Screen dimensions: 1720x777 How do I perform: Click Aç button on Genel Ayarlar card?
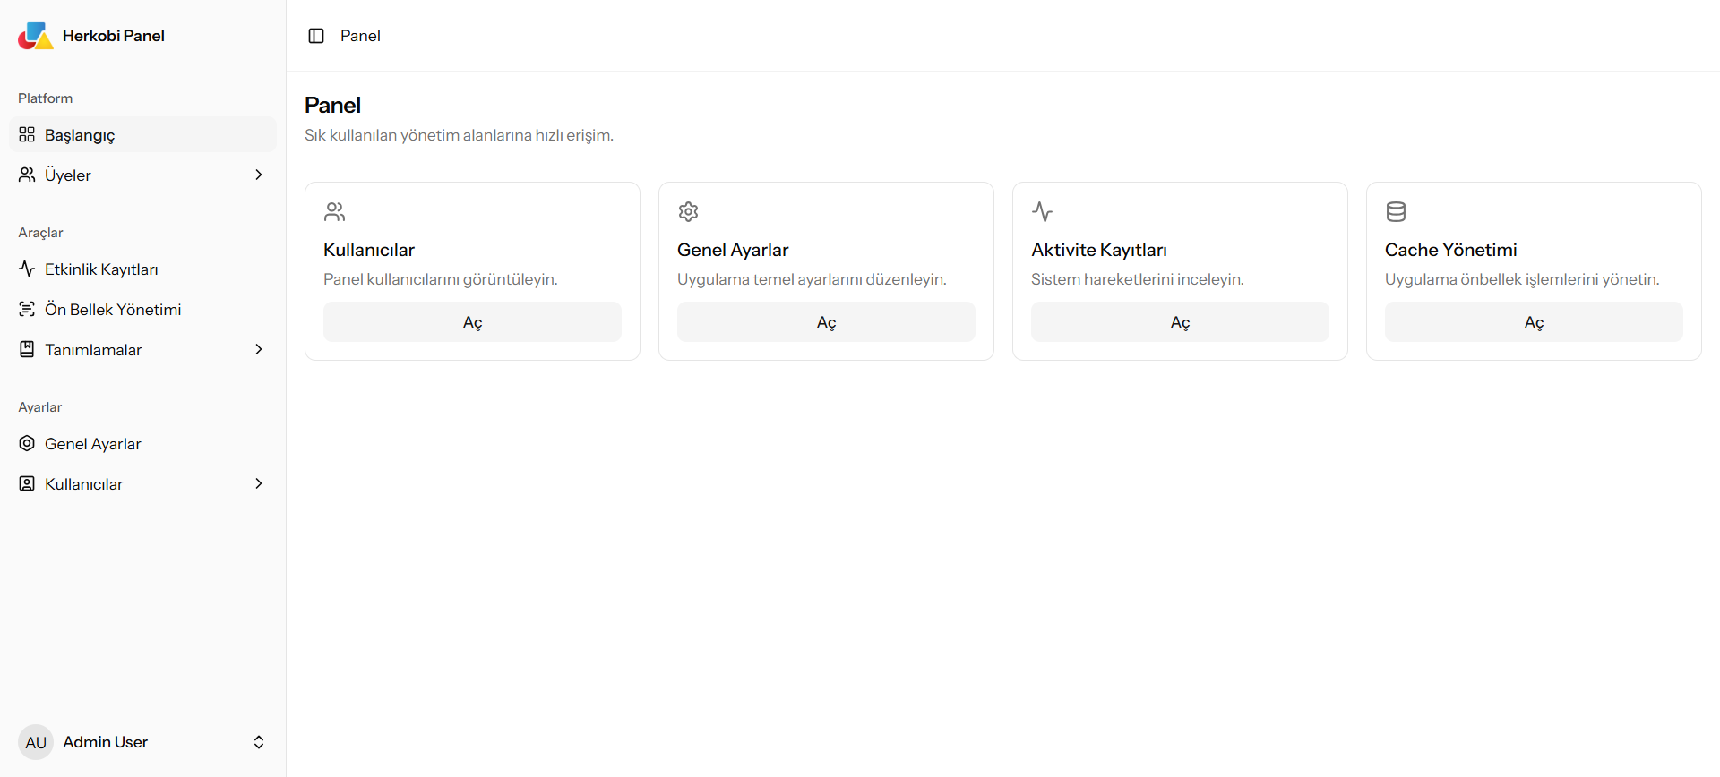[x=826, y=321]
